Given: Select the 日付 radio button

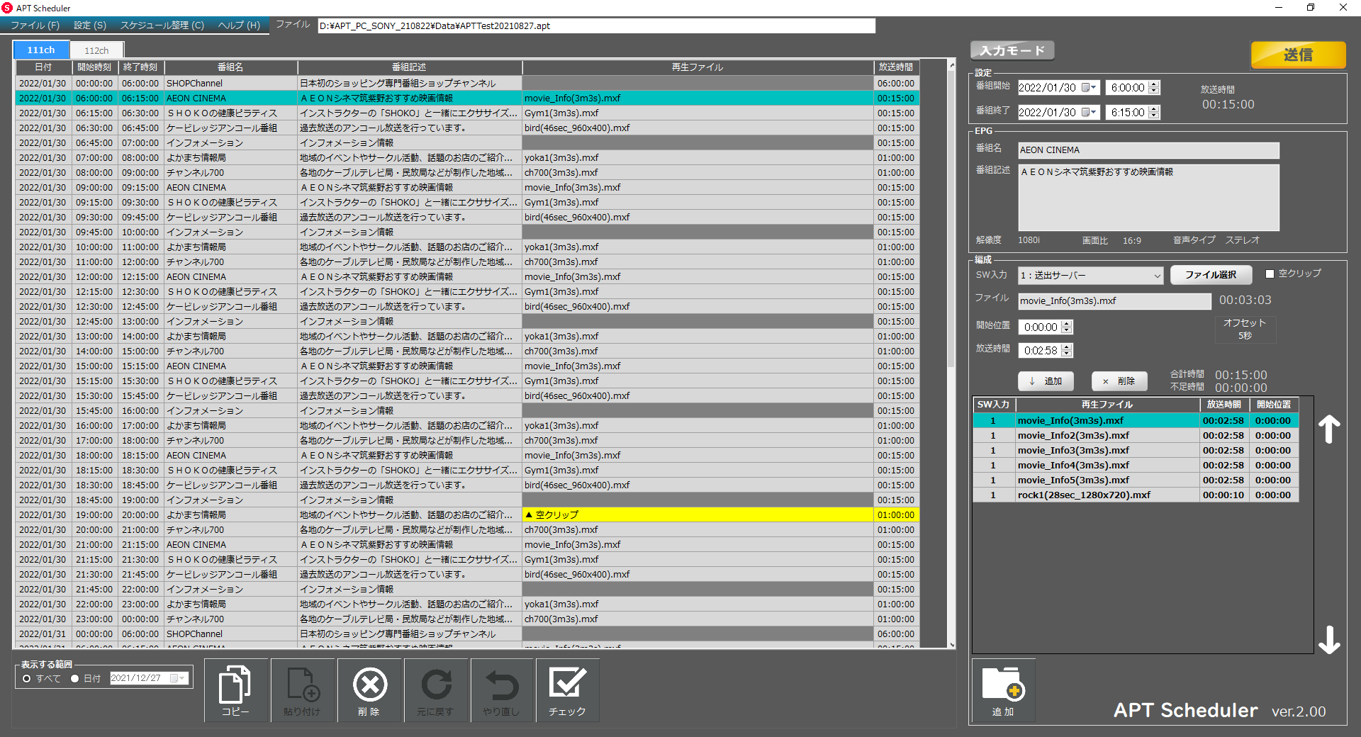Looking at the screenshot, I should pos(74,679).
